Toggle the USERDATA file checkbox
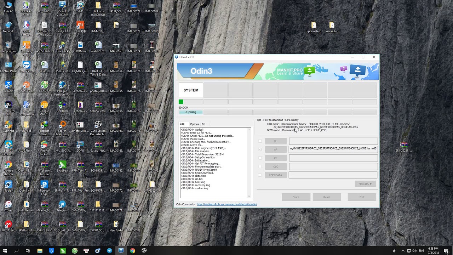 click(260, 175)
